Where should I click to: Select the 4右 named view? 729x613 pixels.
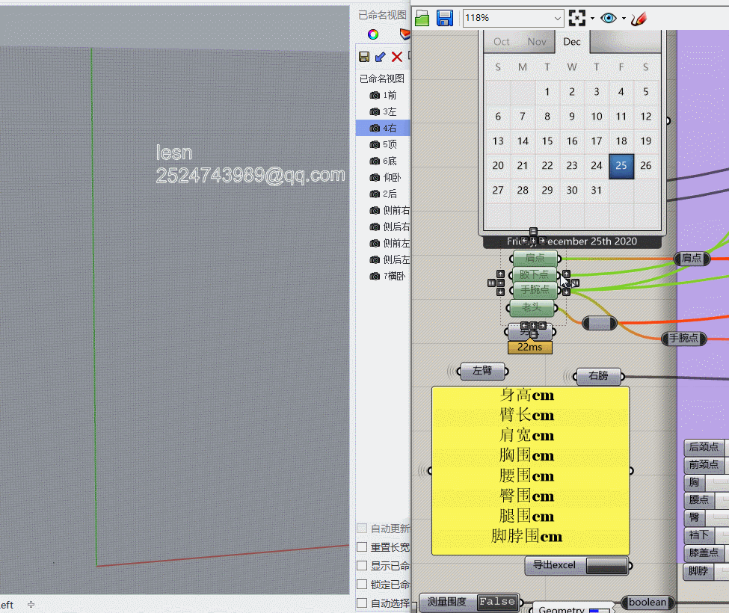tap(383, 128)
